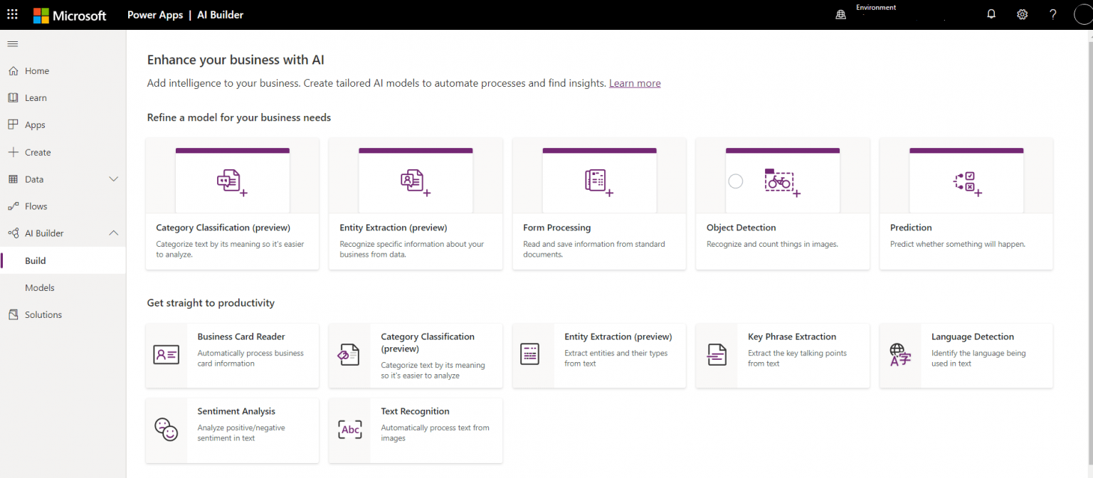
Task: Click the AI Builder sidebar icon
Action: click(x=13, y=233)
